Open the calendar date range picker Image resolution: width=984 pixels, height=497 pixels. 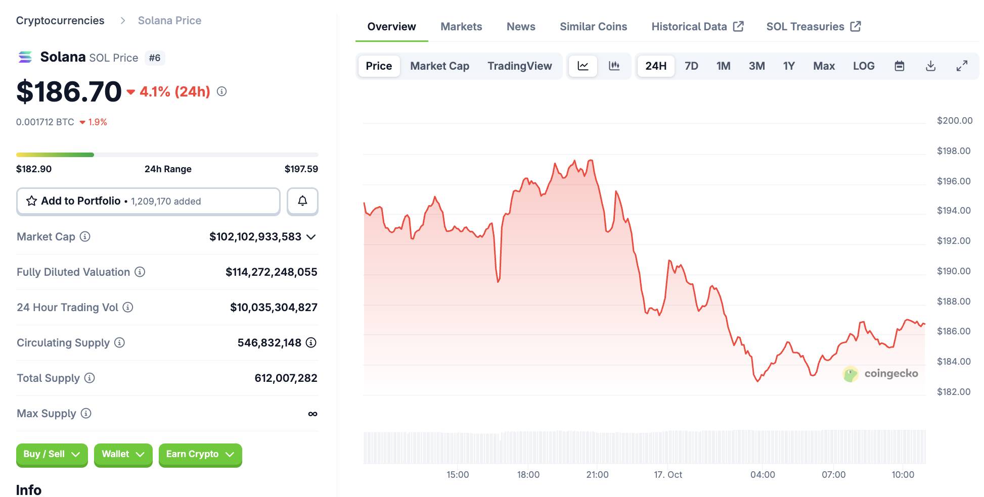899,66
